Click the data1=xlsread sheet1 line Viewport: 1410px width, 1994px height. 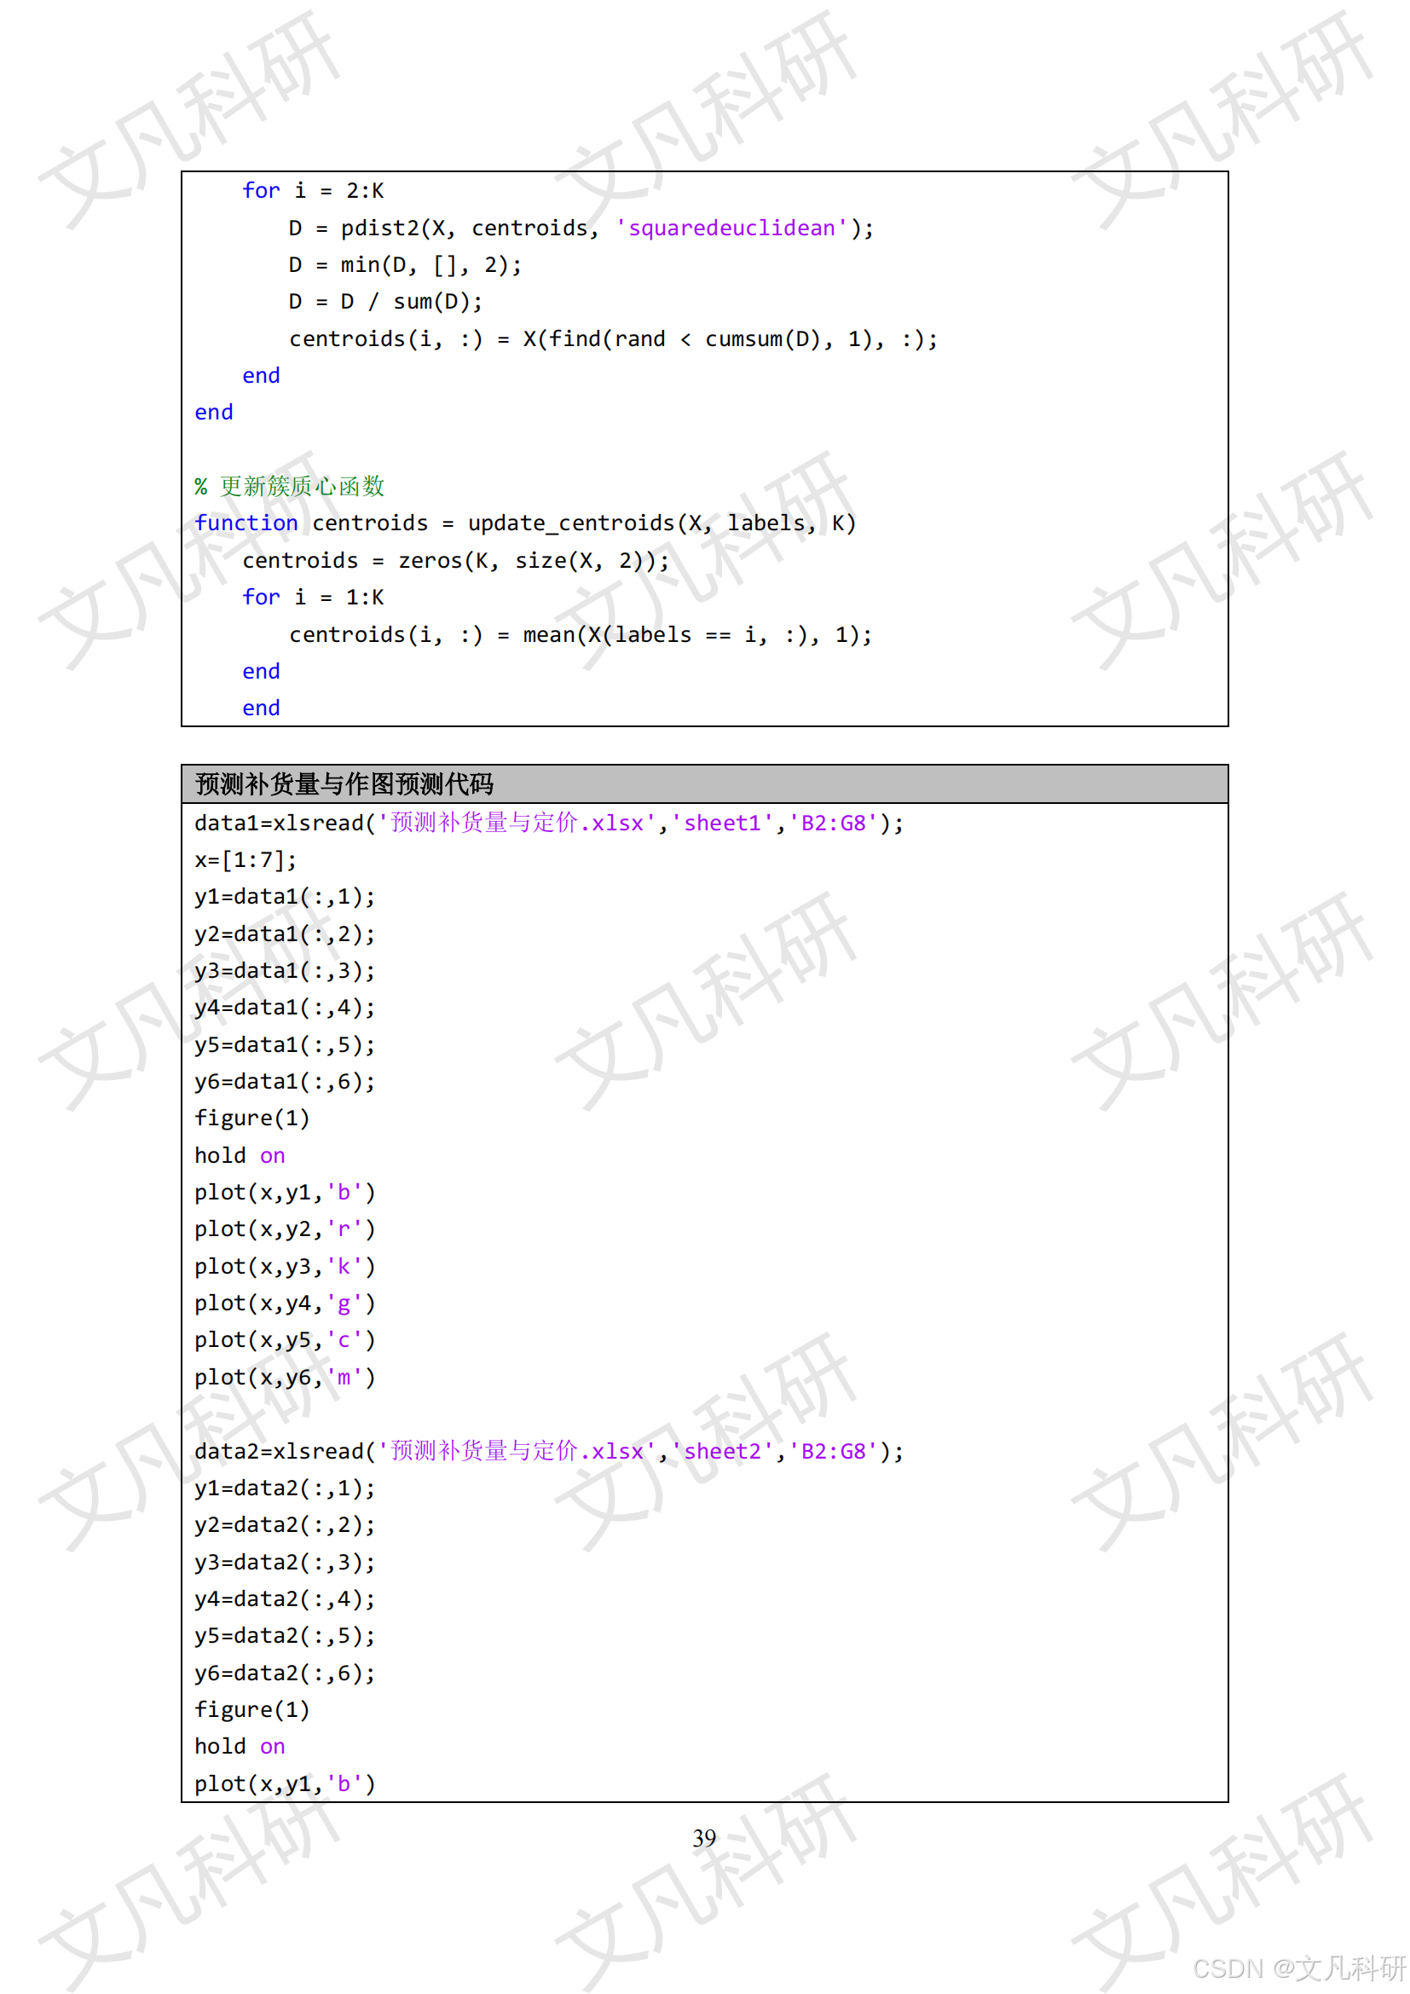549,823
